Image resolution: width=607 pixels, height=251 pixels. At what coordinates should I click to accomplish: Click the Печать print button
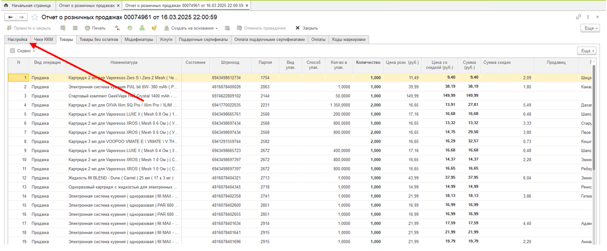coord(95,28)
